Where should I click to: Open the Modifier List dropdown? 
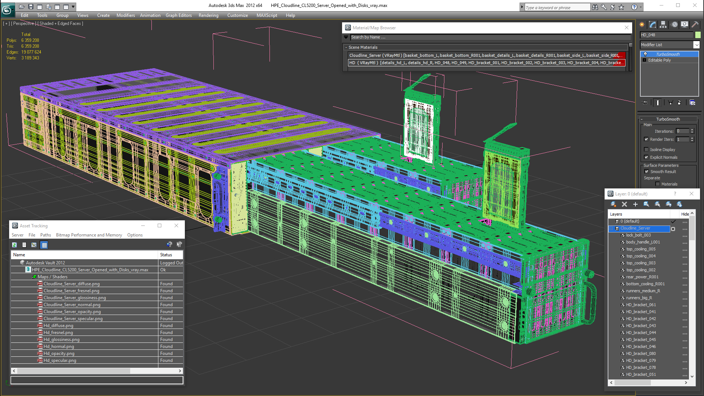click(x=696, y=45)
